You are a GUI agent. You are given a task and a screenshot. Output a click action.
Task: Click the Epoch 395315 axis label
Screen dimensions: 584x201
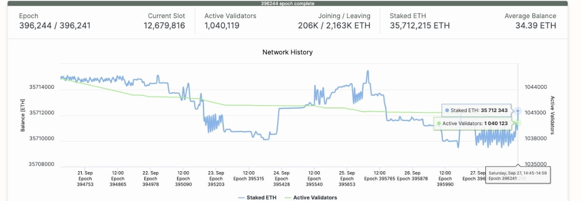(249, 176)
